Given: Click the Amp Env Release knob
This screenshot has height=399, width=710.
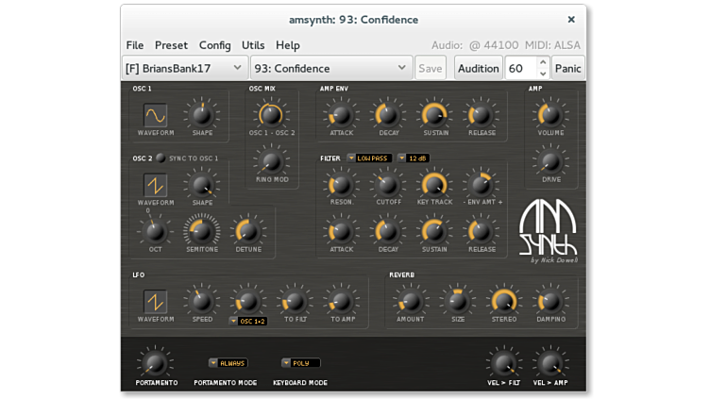Looking at the screenshot, I should [481, 115].
